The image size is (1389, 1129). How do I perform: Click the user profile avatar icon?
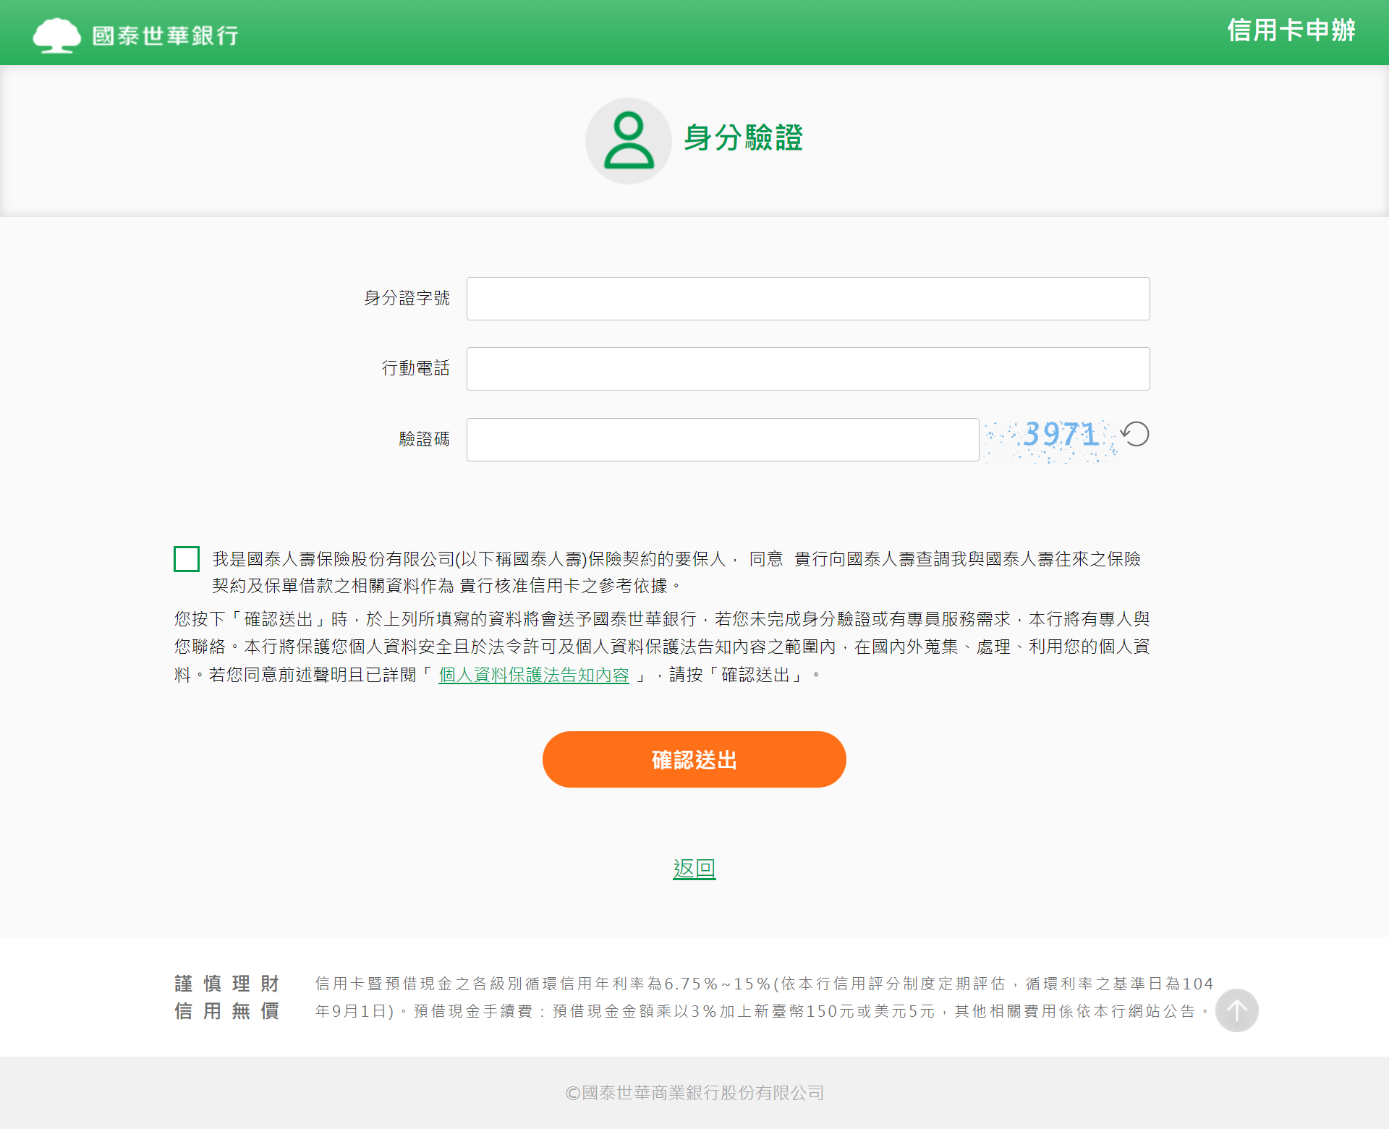click(629, 140)
